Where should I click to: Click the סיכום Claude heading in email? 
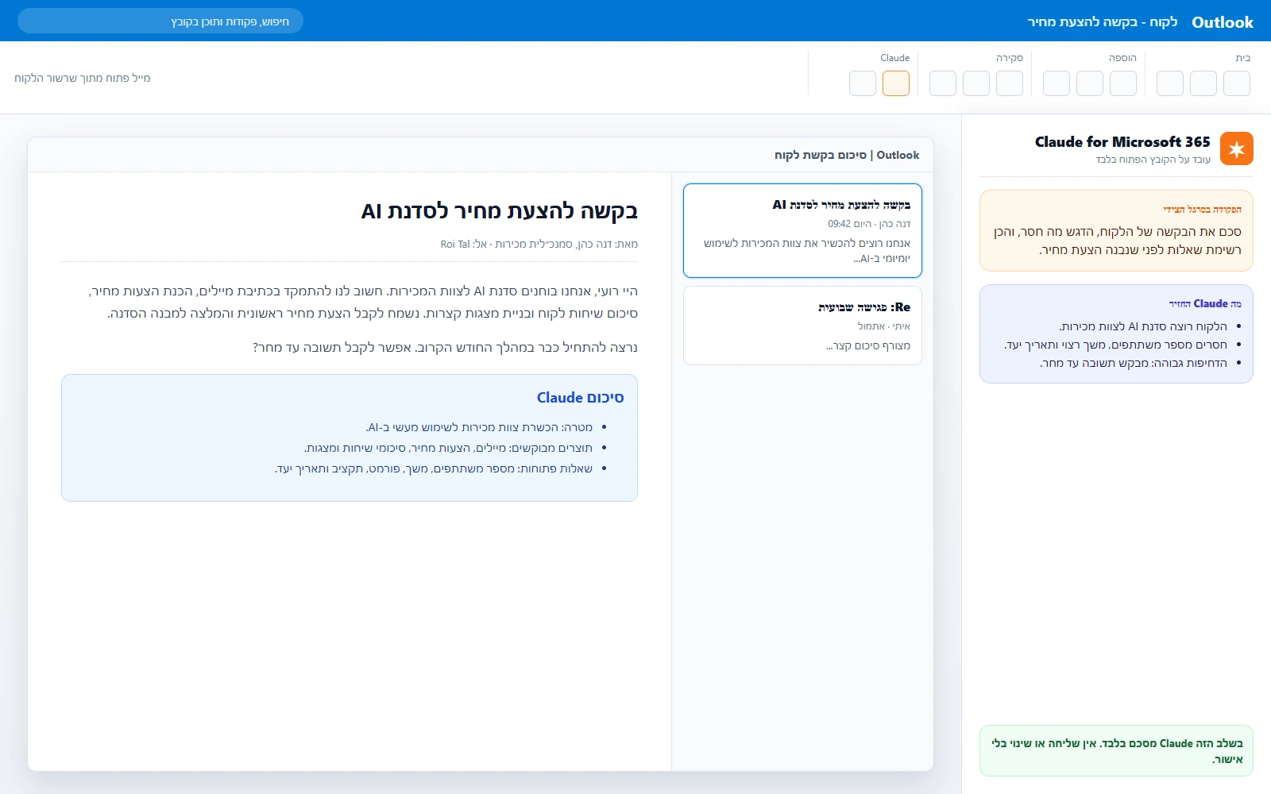(580, 398)
